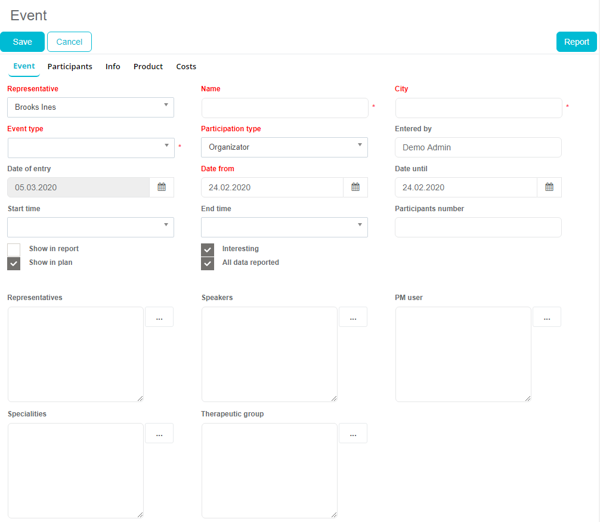600x522 pixels.
Task: Click ellipsis button next to Speakers box
Action: [353, 317]
